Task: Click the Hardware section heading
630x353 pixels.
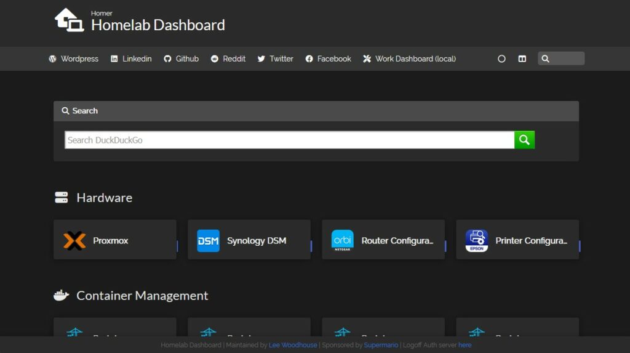Action: 105,198
